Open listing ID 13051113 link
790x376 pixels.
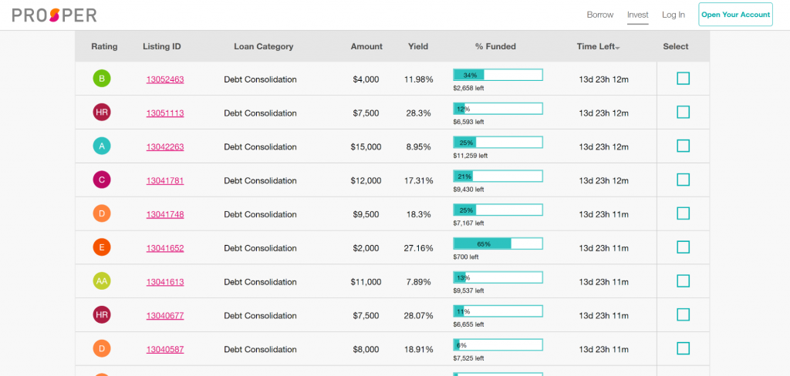pyautogui.click(x=165, y=113)
